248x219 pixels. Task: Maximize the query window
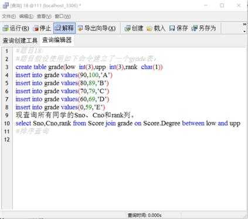(x=222, y=5)
